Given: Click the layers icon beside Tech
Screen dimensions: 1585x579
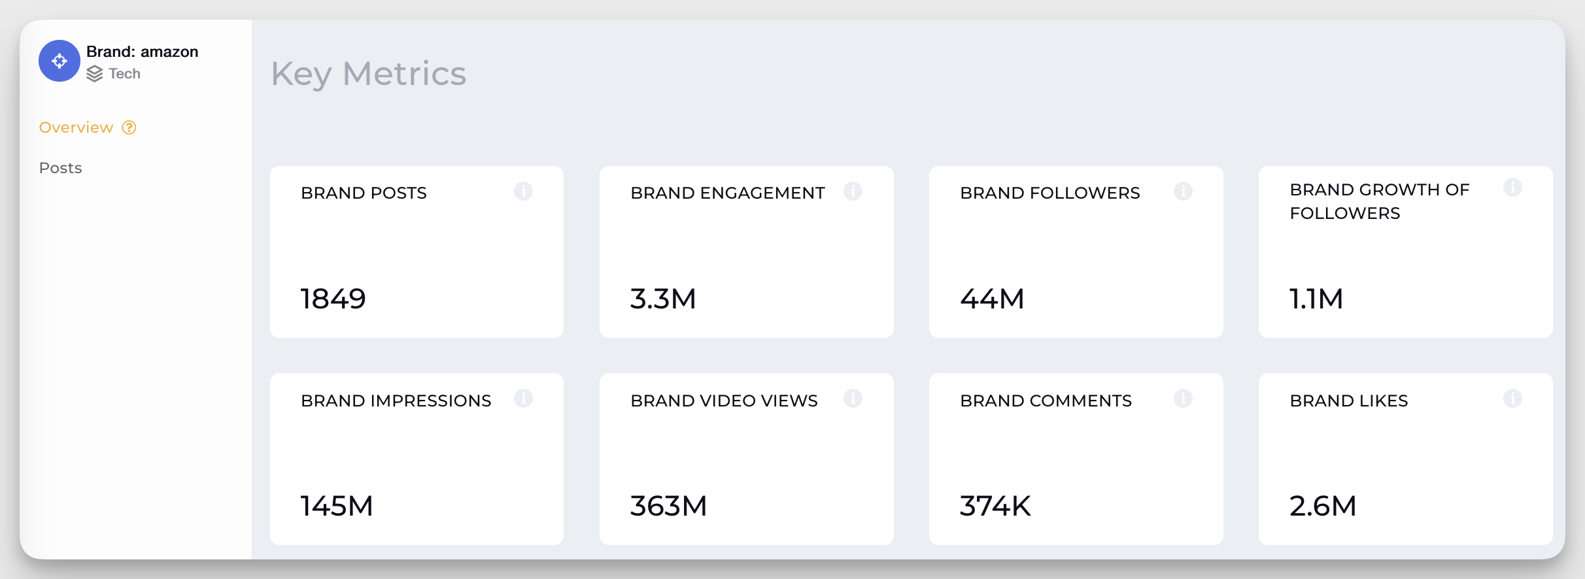Looking at the screenshot, I should 95,74.
